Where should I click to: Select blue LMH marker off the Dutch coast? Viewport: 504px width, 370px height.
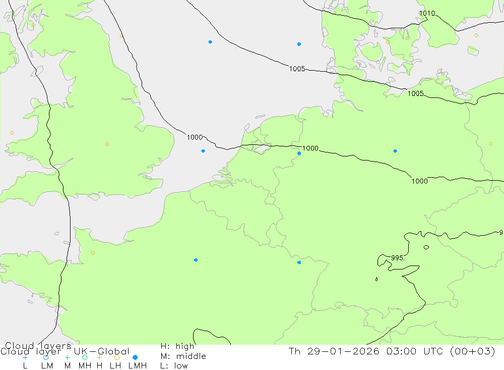[203, 151]
